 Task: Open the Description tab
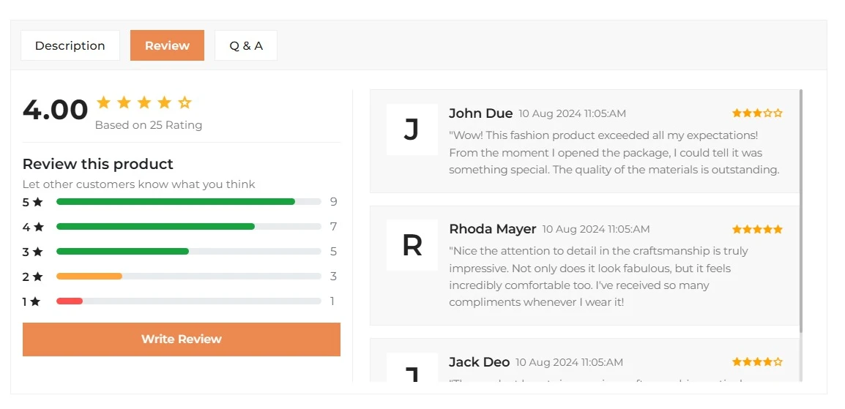[70, 45]
